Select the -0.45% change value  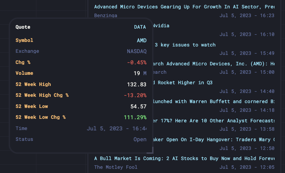click(137, 62)
